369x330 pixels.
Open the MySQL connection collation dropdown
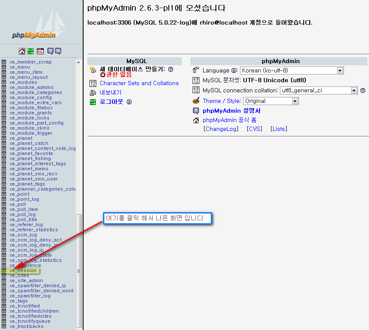tap(319, 91)
